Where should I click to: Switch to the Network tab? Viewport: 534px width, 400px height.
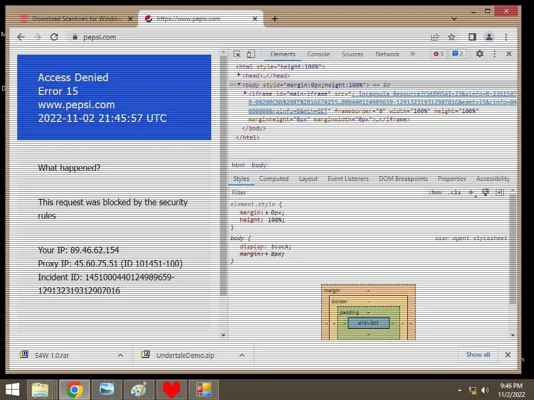tap(387, 54)
